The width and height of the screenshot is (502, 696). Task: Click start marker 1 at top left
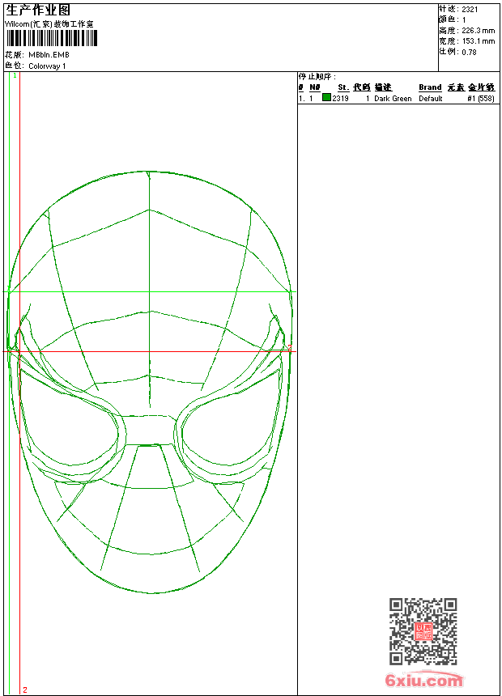15,75
